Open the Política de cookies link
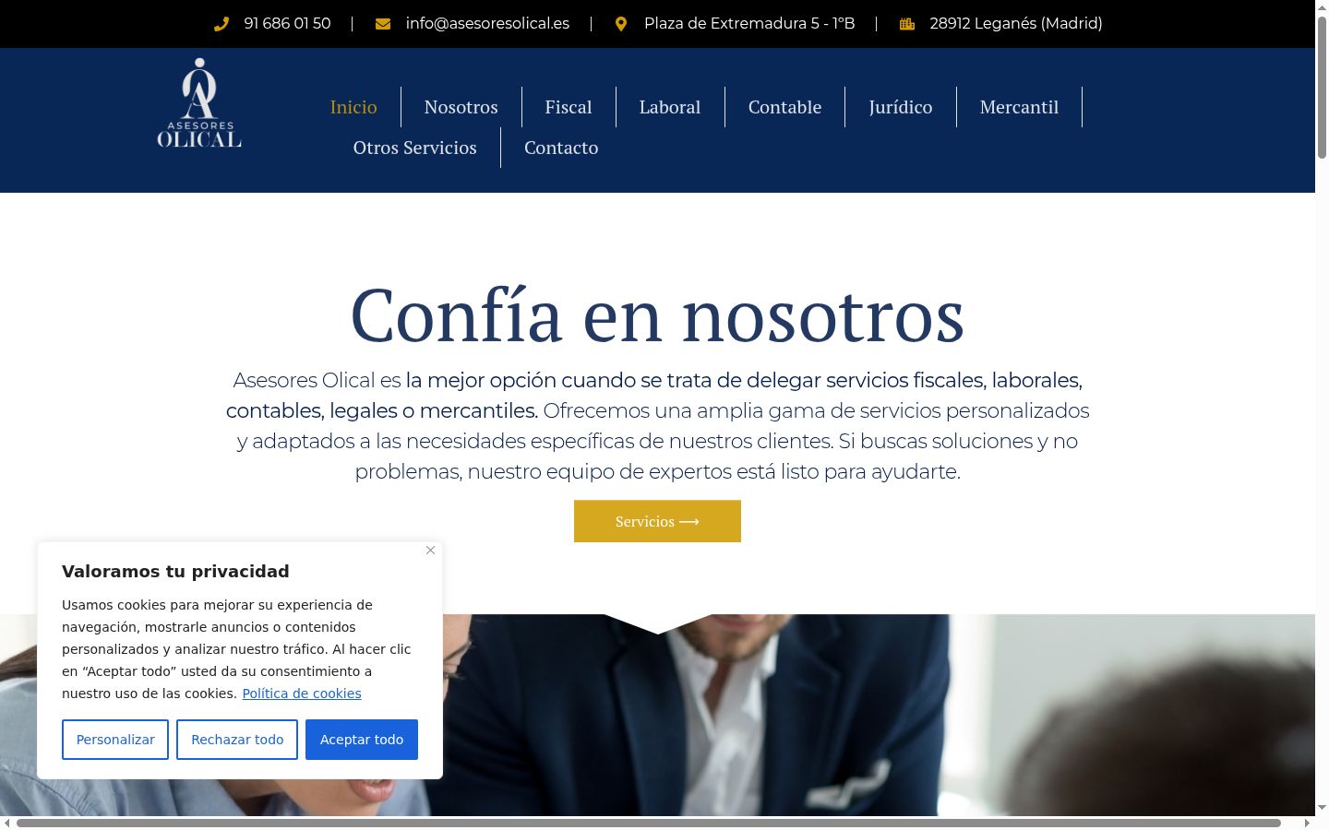The image size is (1329, 830). click(x=302, y=694)
